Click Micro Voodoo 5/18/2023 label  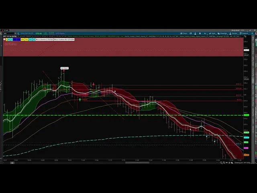(45, 39)
